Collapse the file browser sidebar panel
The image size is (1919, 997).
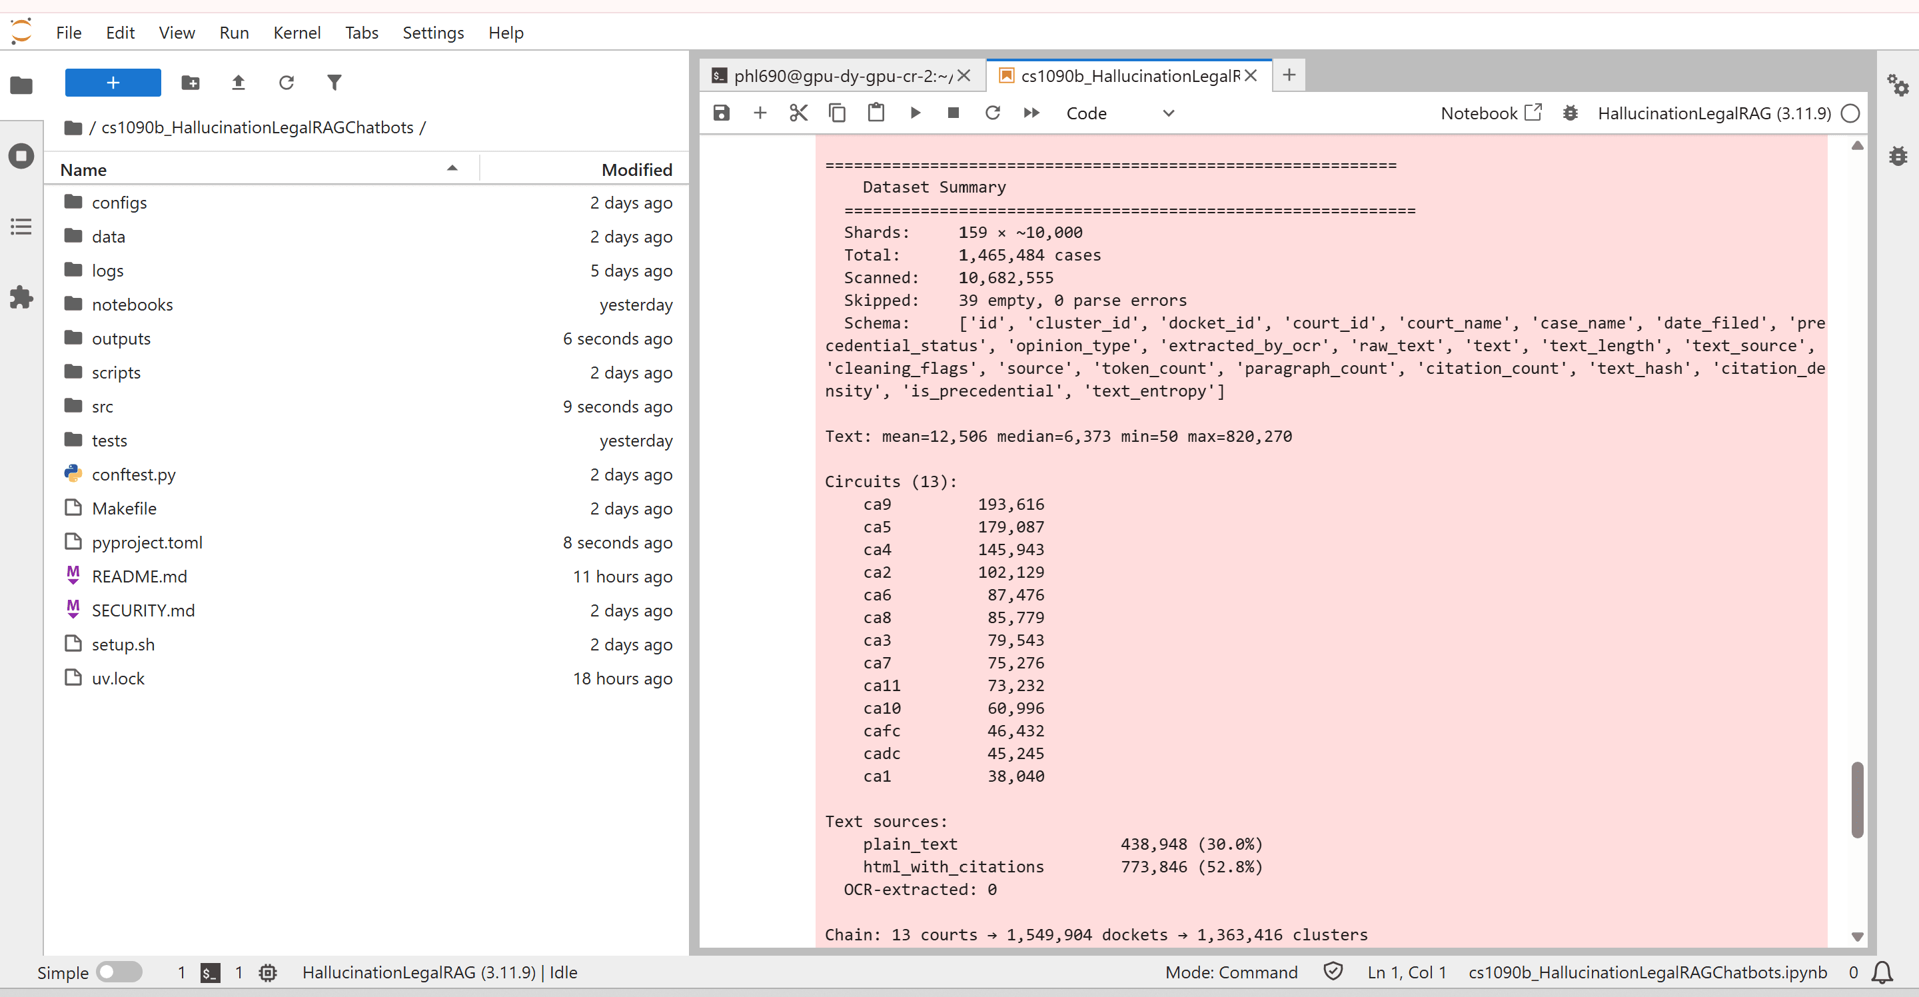click(x=21, y=85)
